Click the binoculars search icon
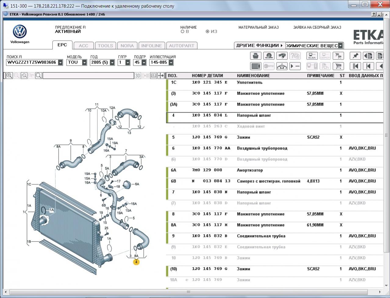Screen dimensions: 390x298 [282, 56]
